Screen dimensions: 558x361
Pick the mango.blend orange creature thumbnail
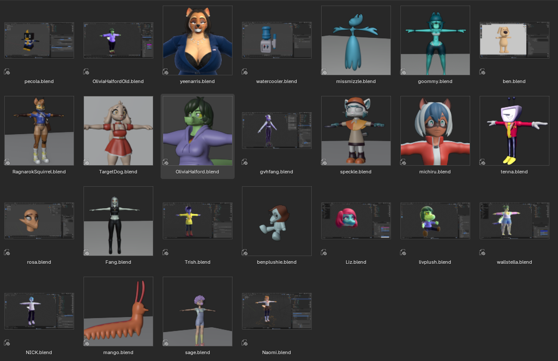click(x=118, y=312)
